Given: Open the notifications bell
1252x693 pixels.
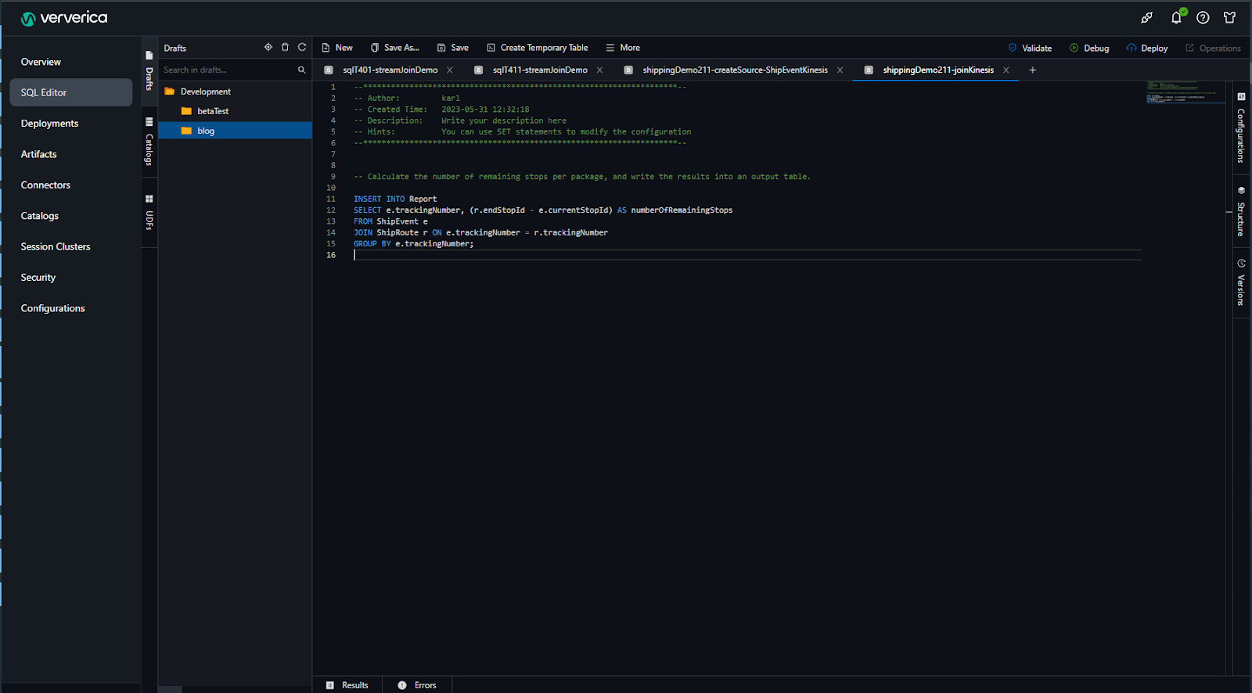Looking at the screenshot, I should [x=1176, y=17].
